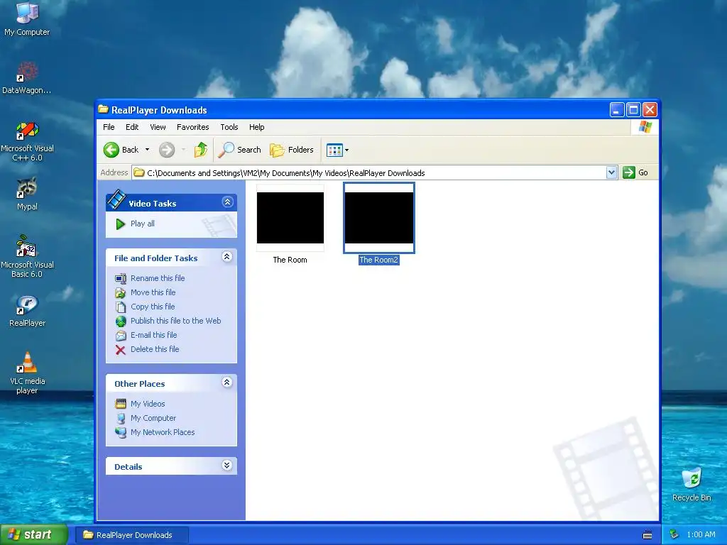This screenshot has height=545, width=727.
Task: Open the Tools menu
Action: pyautogui.click(x=229, y=127)
